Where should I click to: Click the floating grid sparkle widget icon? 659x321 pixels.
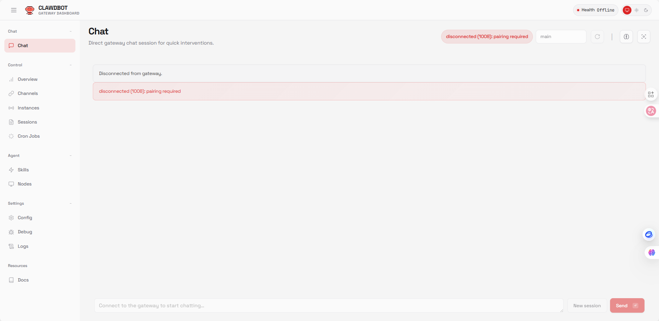click(651, 95)
